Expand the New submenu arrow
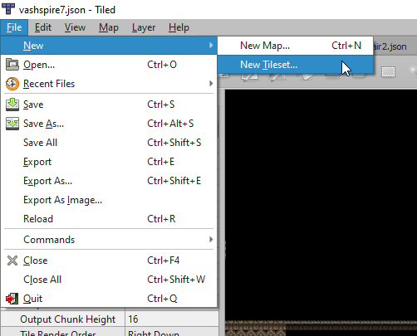Viewport: 417px width, 336px height. (x=211, y=46)
